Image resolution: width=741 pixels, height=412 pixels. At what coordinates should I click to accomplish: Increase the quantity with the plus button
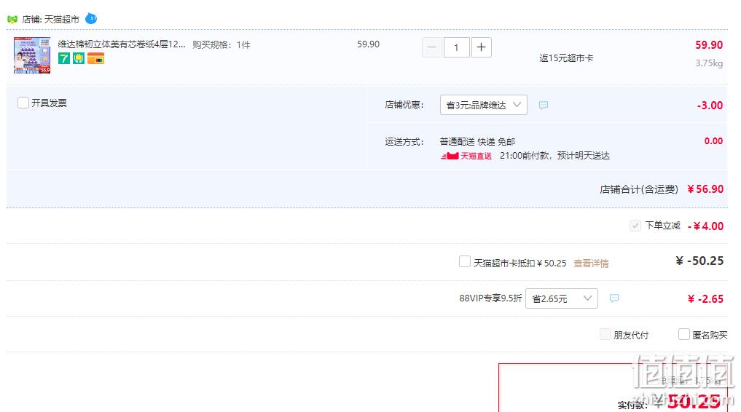pos(481,47)
